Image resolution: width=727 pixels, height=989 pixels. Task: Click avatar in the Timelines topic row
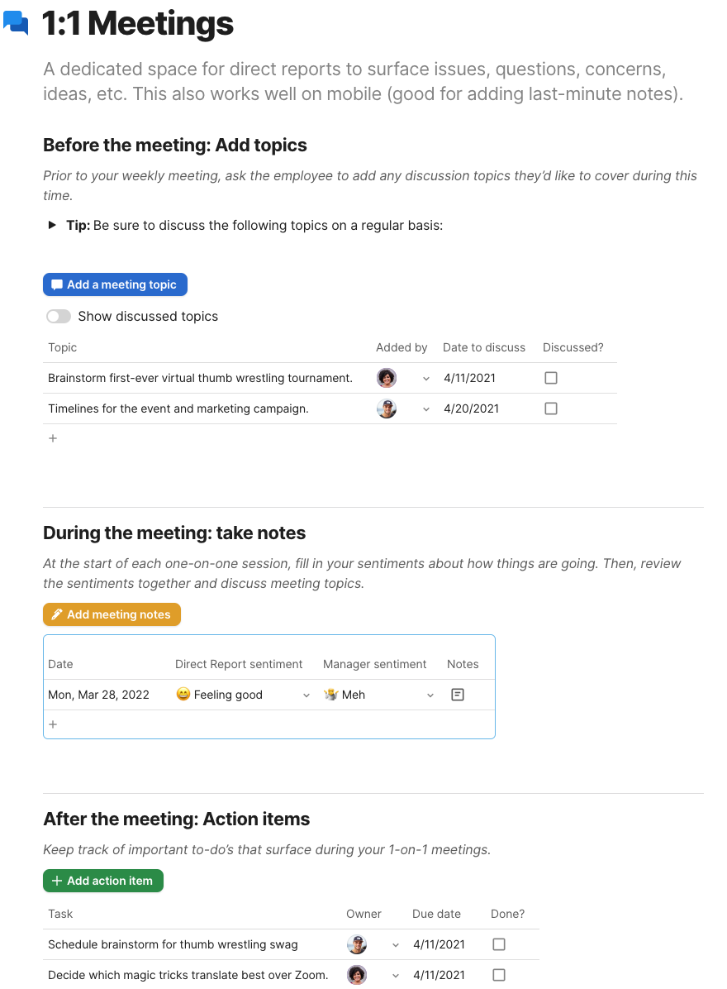coord(387,408)
